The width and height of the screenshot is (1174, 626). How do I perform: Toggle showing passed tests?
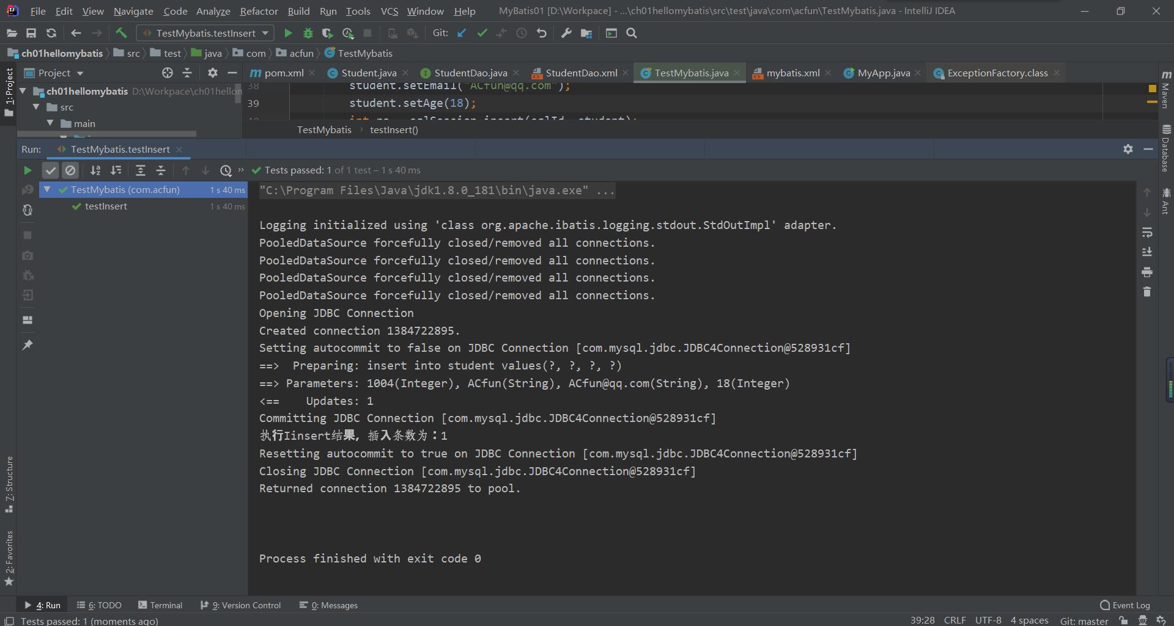pos(50,170)
